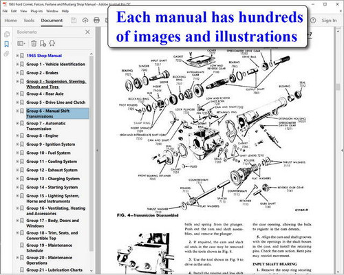Open the page thumbnails panel icon
Viewport: 344px width, 275px height.
pos(7,34)
